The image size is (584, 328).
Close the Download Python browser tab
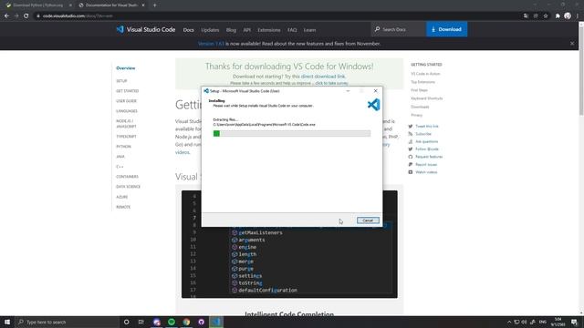click(70, 5)
